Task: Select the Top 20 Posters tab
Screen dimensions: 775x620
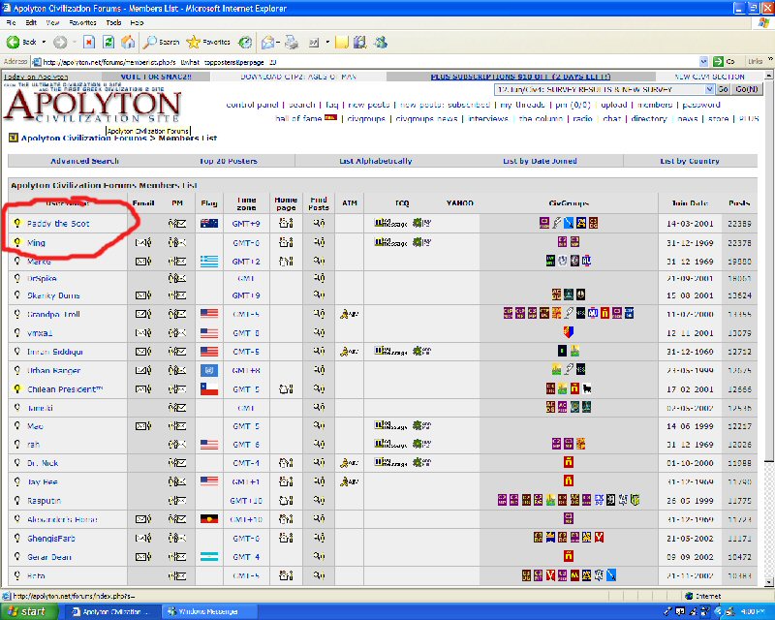Action: [229, 161]
